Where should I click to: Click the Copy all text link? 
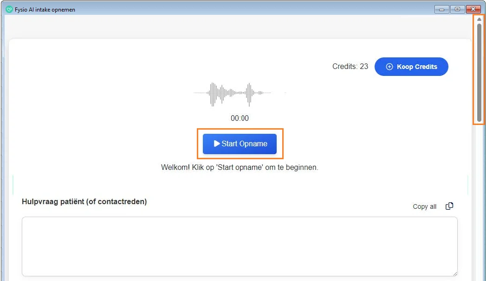(x=424, y=206)
